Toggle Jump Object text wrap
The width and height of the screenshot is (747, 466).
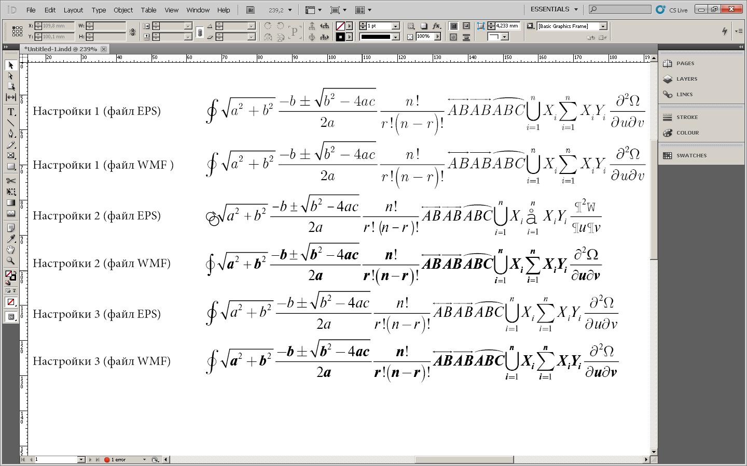(466, 37)
